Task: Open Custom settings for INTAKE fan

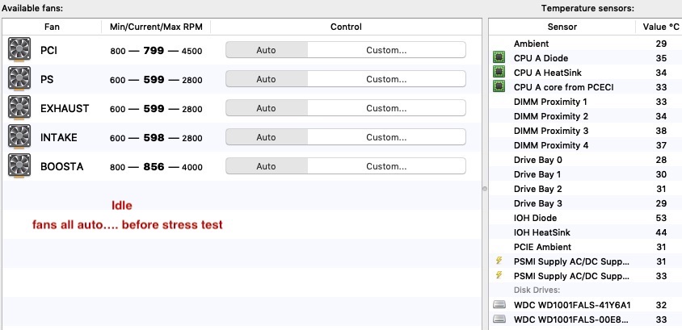Action: click(x=386, y=137)
